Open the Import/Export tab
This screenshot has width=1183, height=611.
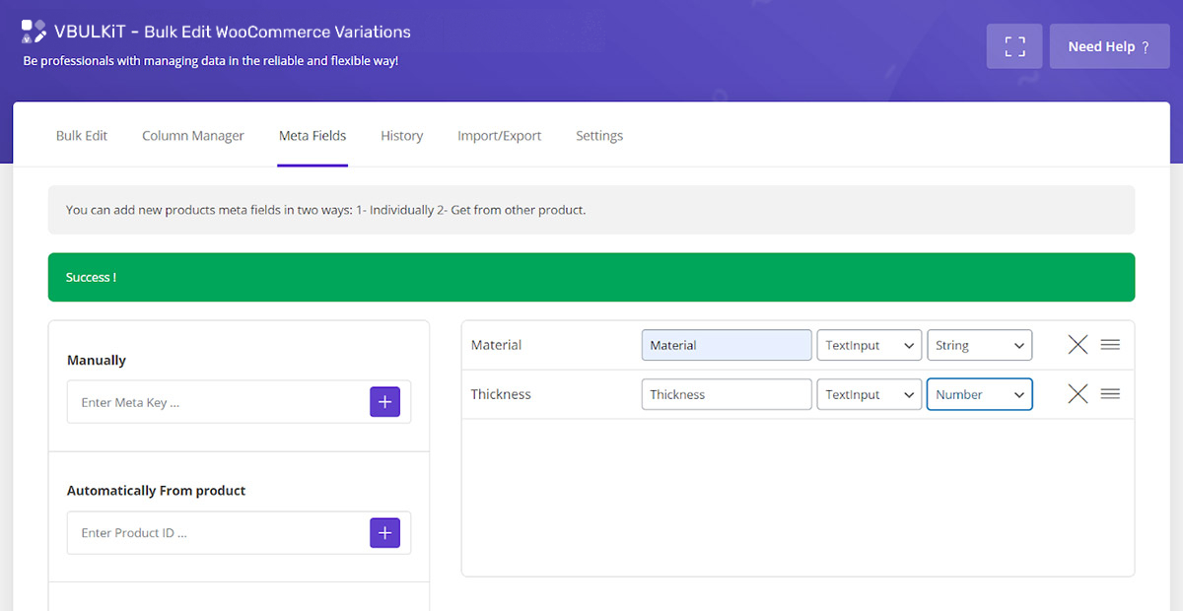coord(499,136)
